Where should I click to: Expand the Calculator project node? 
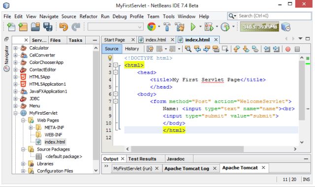tap(15, 48)
